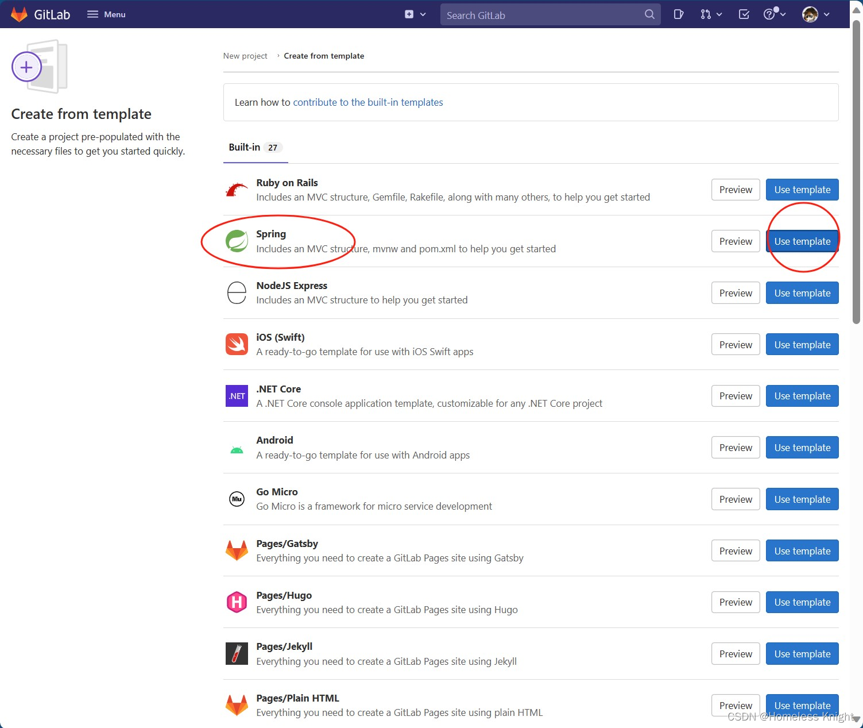863x728 pixels.
Task: Preview the Pages/Jekyll template
Action: (x=736, y=654)
